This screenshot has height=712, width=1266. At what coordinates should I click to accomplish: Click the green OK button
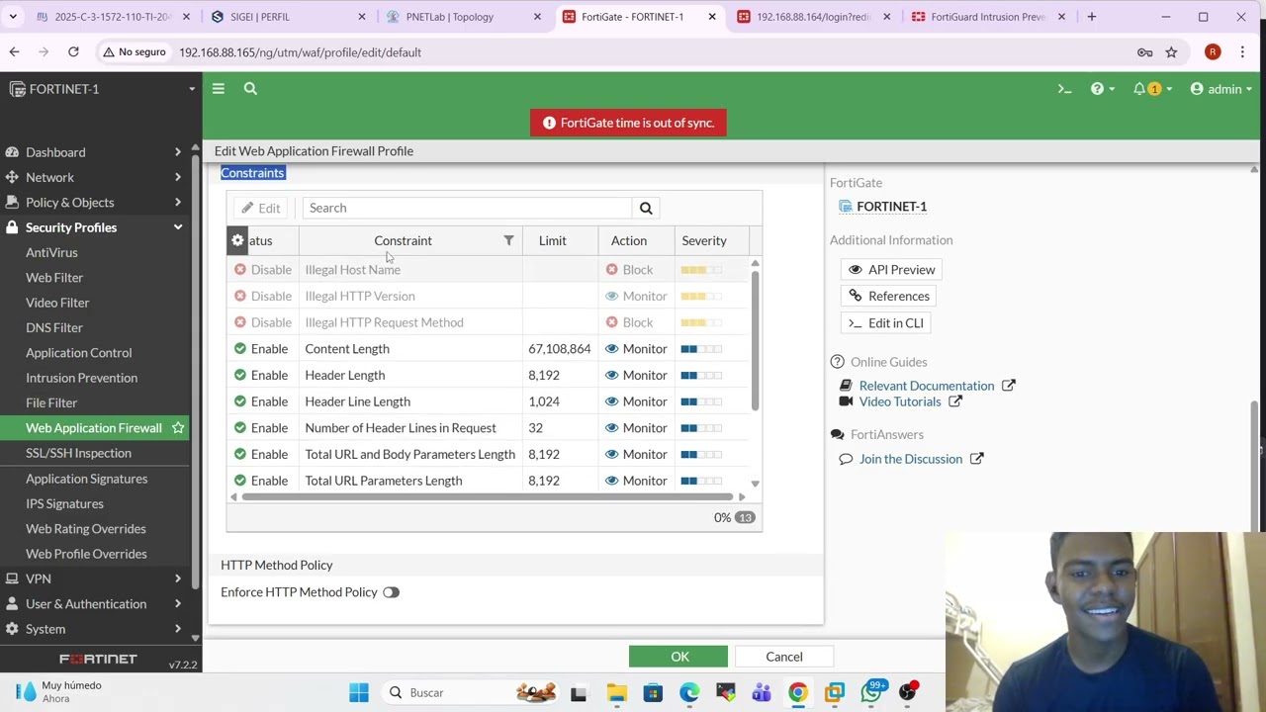[x=679, y=657]
